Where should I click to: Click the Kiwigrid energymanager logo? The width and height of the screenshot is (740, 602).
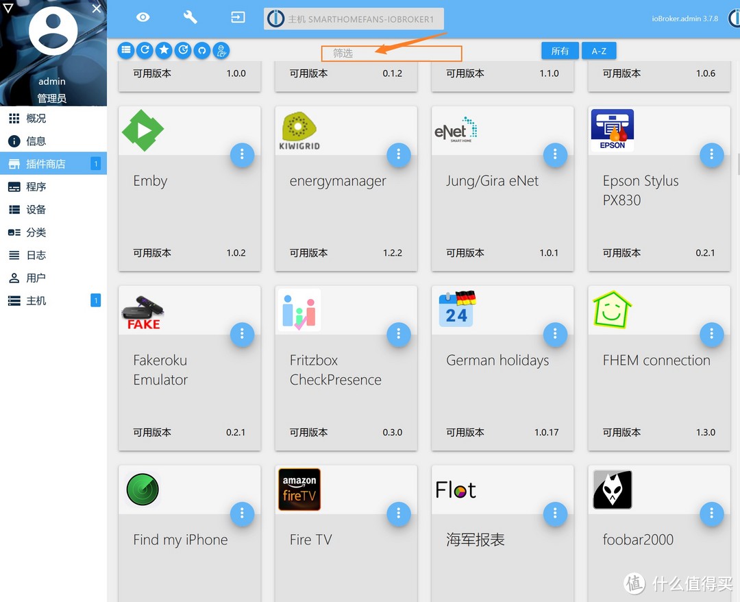[299, 131]
